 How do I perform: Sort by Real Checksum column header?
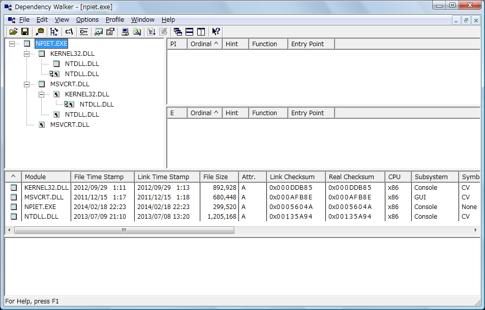(x=355, y=177)
